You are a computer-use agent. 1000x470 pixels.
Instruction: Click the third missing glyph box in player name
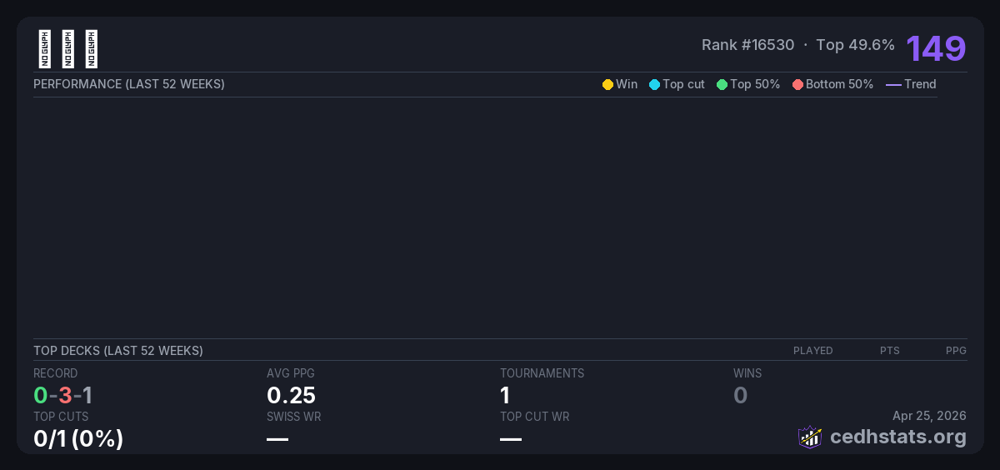[92, 49]
